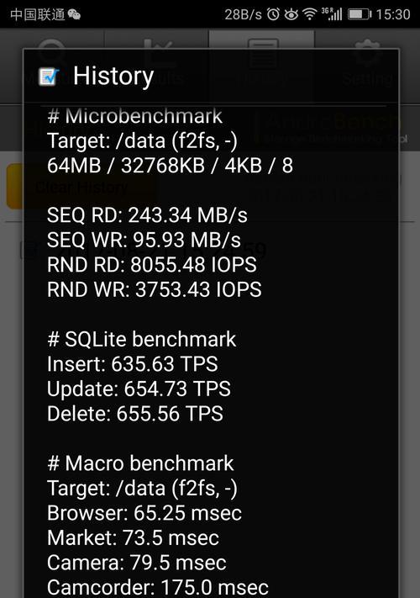420x598 pixels.
Task: Open the dimmed Setting gear tab
Action: (367, 66)
